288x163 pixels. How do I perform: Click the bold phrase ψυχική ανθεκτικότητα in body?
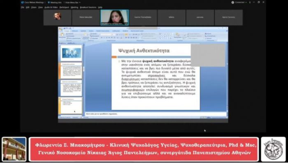pos(158,61)
